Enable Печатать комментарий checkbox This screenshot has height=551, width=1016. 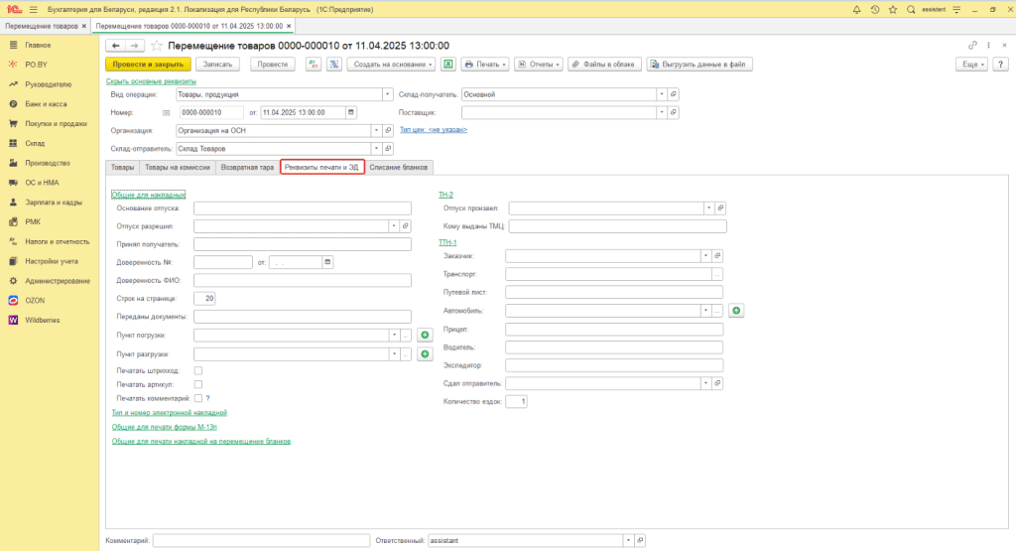(198, 399)
